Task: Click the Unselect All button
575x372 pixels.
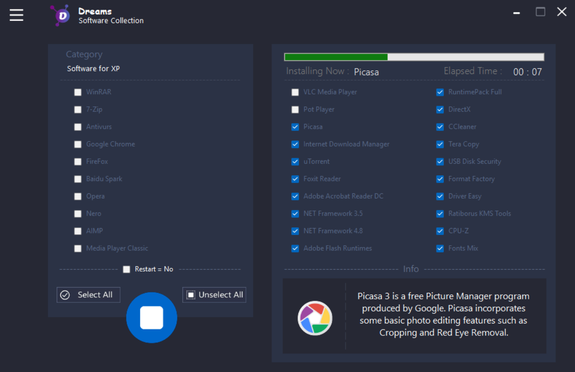Action: click(214, 295)
